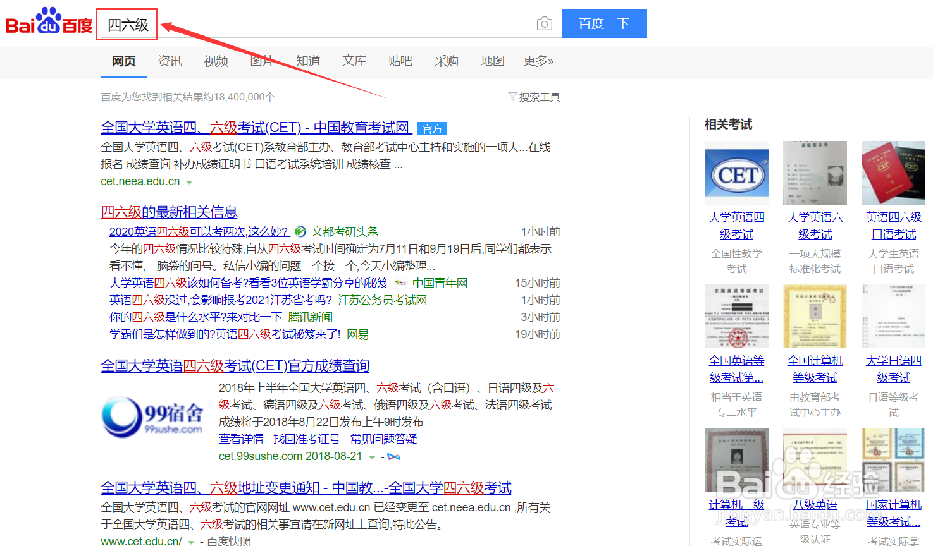Screen dimensions: 933x546
Task: Click the 99宿舍 logo thumbnail
Action: [152, 417]
